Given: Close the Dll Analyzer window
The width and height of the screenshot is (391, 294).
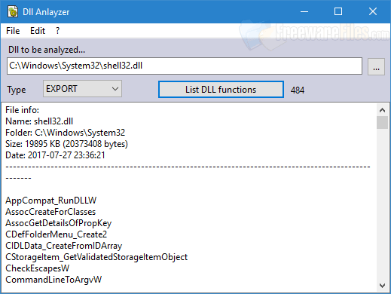Looking at the screenshot, I should [x=373, y=11].
